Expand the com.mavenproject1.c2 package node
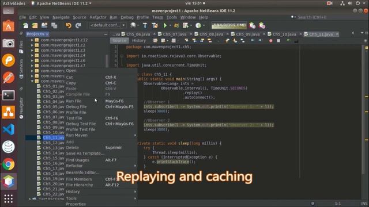369x207 pixels. pyautogui.click(x=32, y=45)
